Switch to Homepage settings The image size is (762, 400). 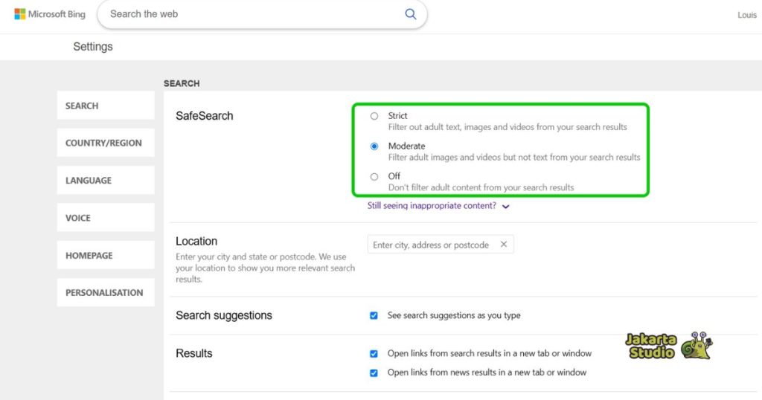[105, 255]
